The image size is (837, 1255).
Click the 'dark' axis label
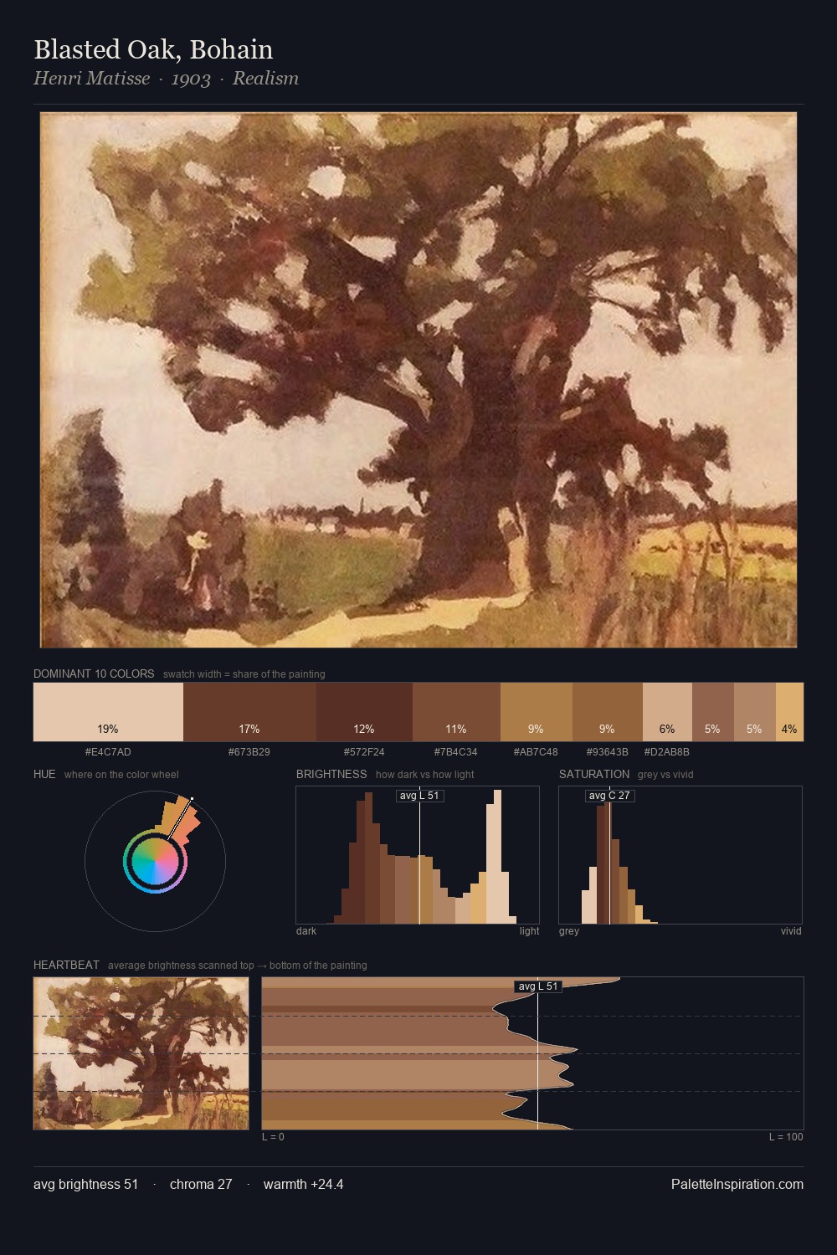[306, 930]
